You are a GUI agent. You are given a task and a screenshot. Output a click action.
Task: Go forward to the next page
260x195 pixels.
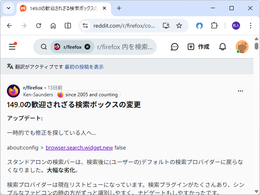point(24,26)
